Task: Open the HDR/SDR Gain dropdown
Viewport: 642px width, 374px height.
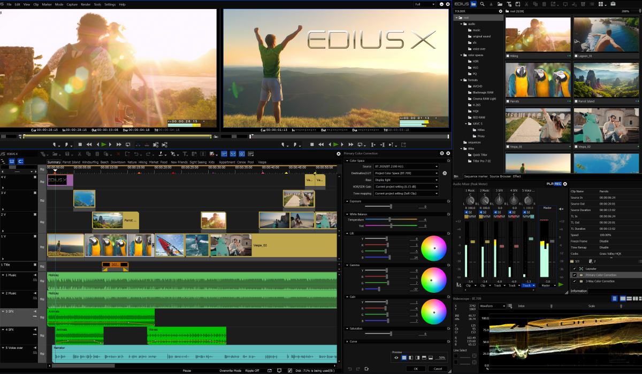Action: point(406,186)
